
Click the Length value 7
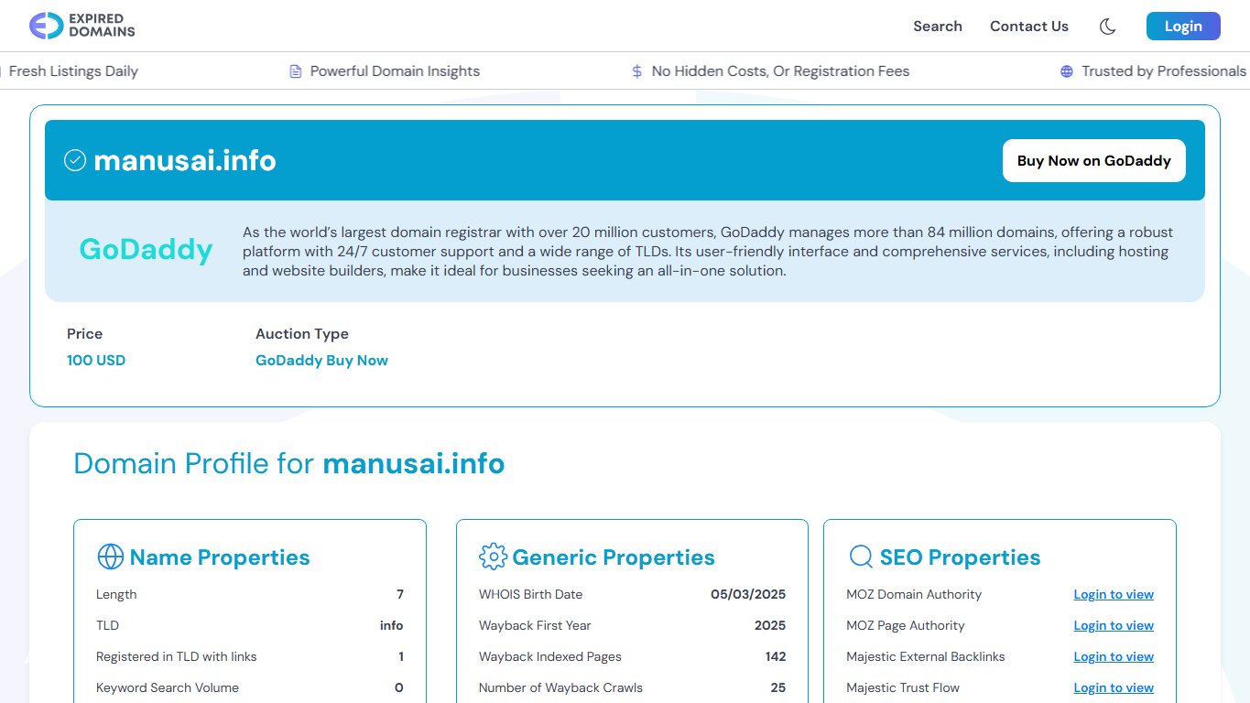pyautogui.click(x=400, y=594)
